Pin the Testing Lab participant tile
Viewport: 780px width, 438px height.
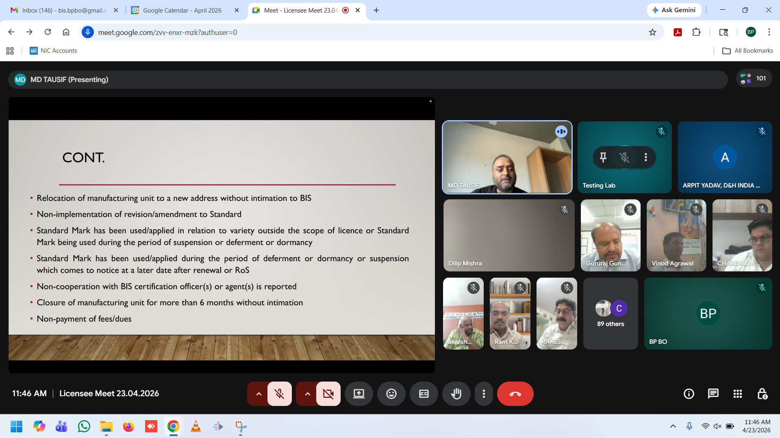point(603,157)
